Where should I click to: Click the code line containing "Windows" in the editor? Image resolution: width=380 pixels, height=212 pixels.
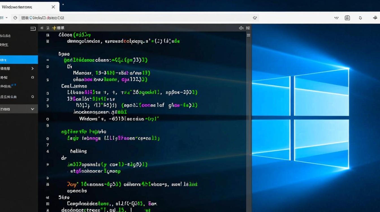click(x=119, y=119)
